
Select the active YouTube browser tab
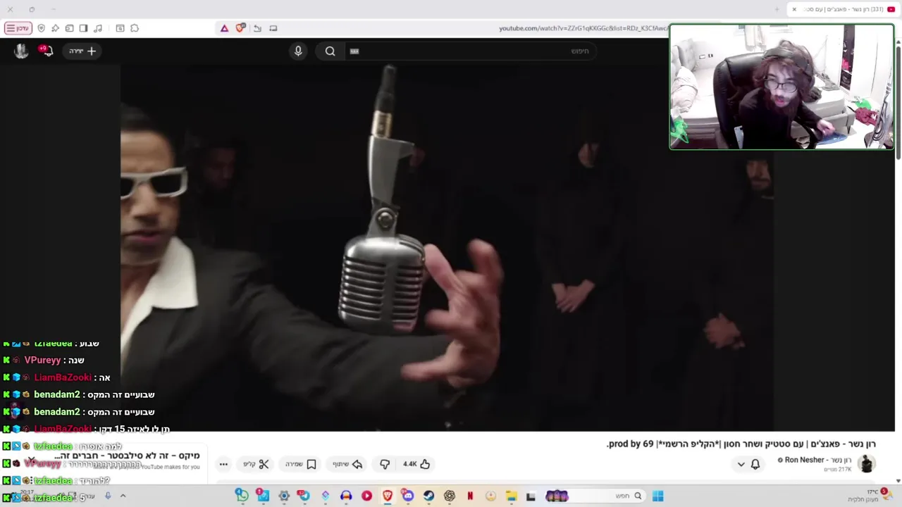[x=844, y=9]
